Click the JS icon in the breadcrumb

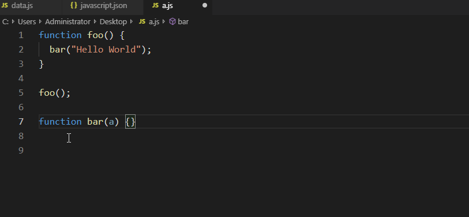point(142,22)
